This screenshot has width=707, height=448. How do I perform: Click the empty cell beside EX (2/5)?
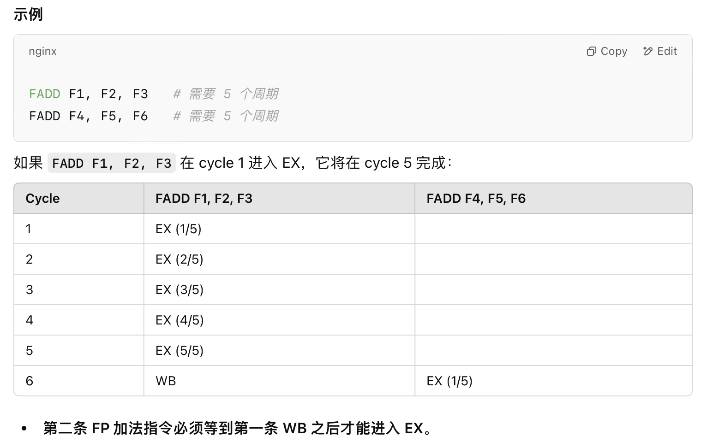tap(553, 259)
